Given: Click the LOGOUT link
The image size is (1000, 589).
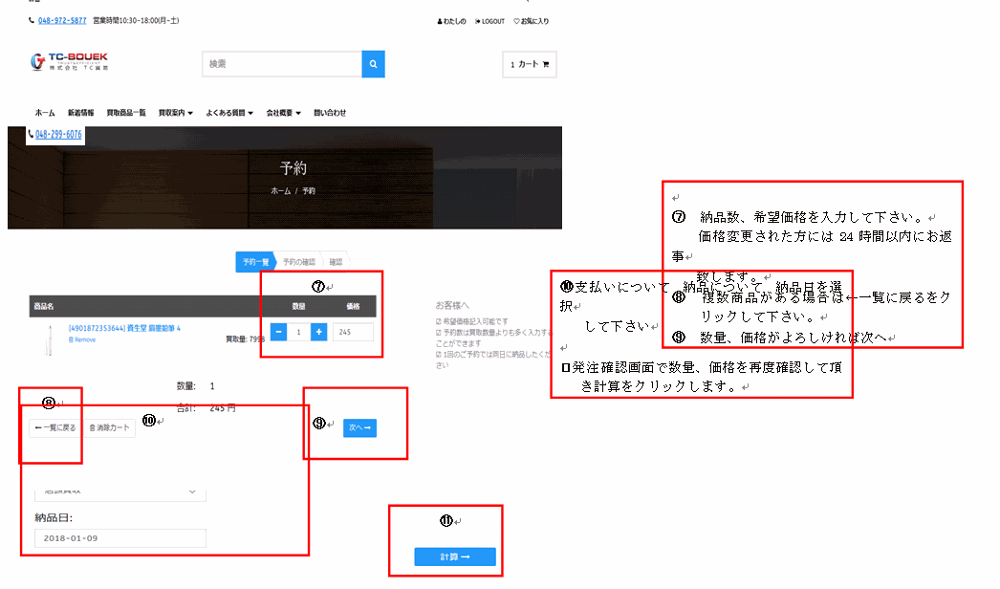Looking at the screenshot, I should pos(489,21).
